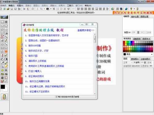Click the Paste clipboard toolbar icon
This screenshot has width=154, height=115.
click(48, 9)
